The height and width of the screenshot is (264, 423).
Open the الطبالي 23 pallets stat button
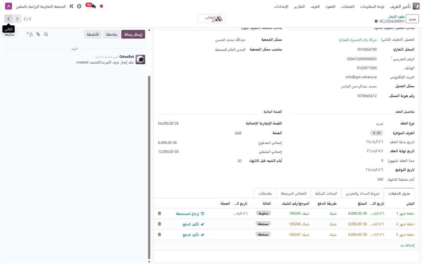tap(211, 19)
